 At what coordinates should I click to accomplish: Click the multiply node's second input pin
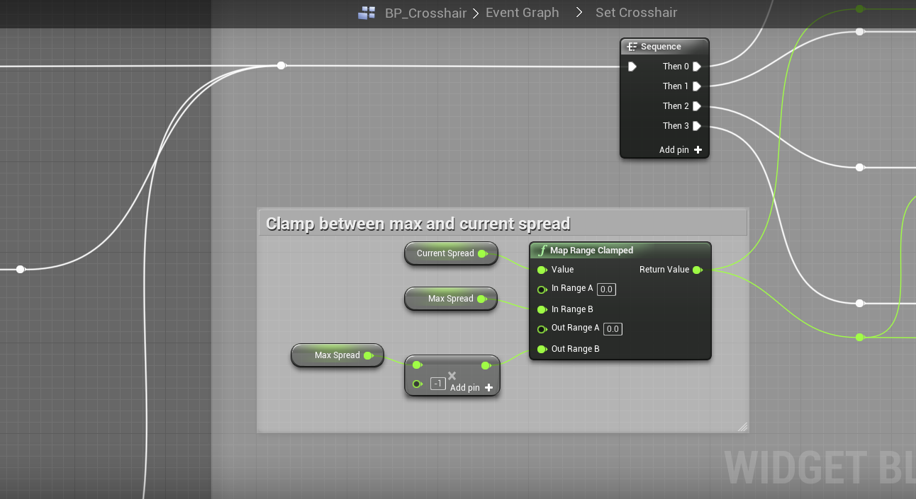[417, 384]
